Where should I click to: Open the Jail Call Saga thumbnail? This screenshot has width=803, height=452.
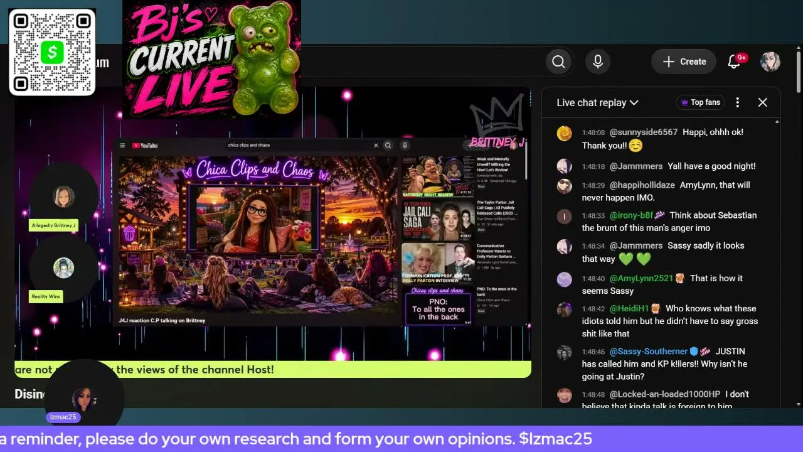point(438,220)
